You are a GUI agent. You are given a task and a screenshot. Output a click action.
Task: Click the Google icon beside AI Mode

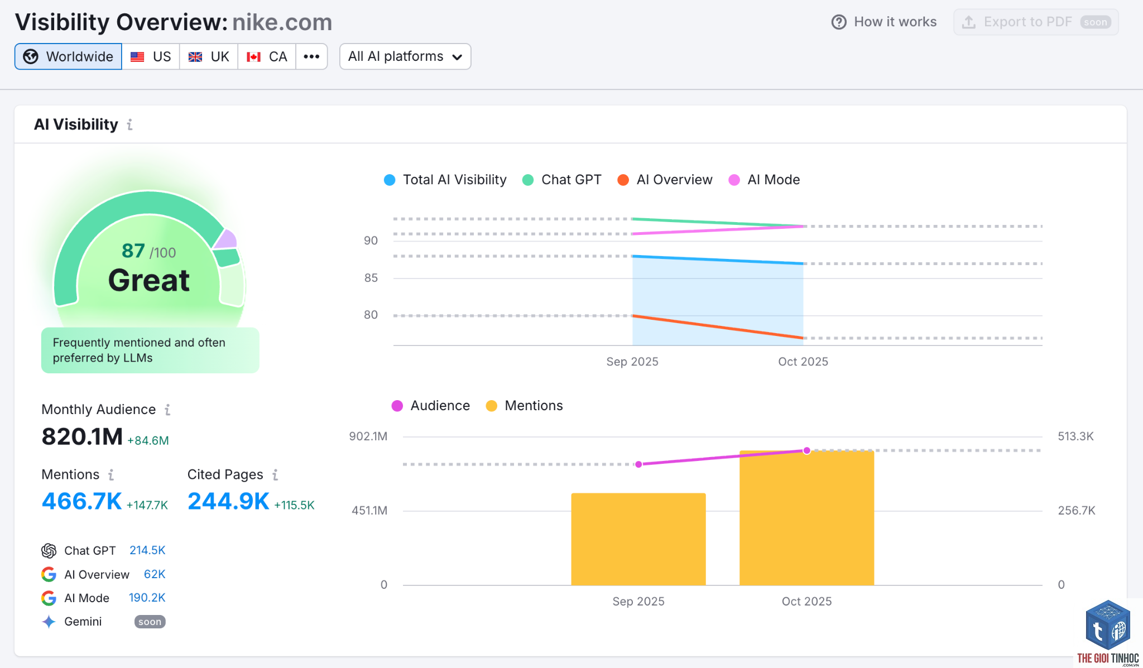pos(49,598)
